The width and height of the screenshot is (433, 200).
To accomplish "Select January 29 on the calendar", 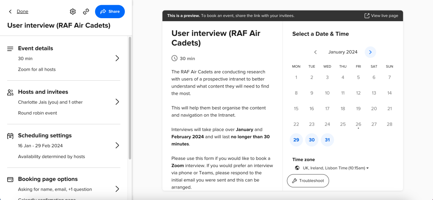I will 296,140.
